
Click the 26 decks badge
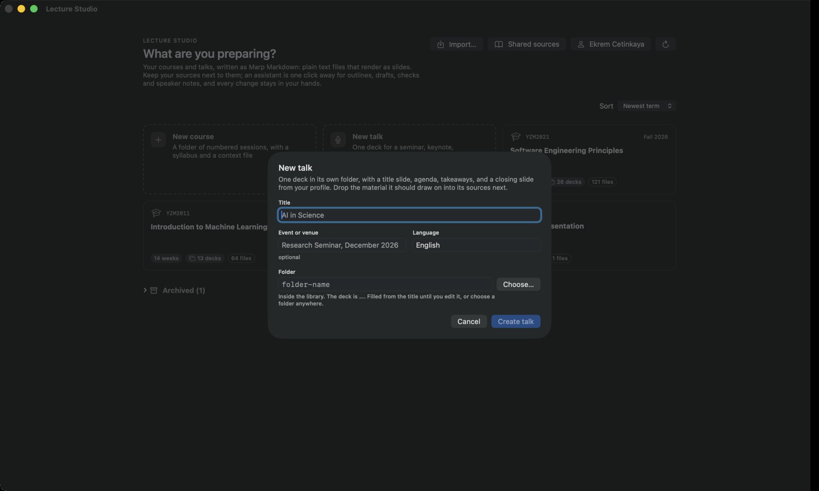(568, 182)
